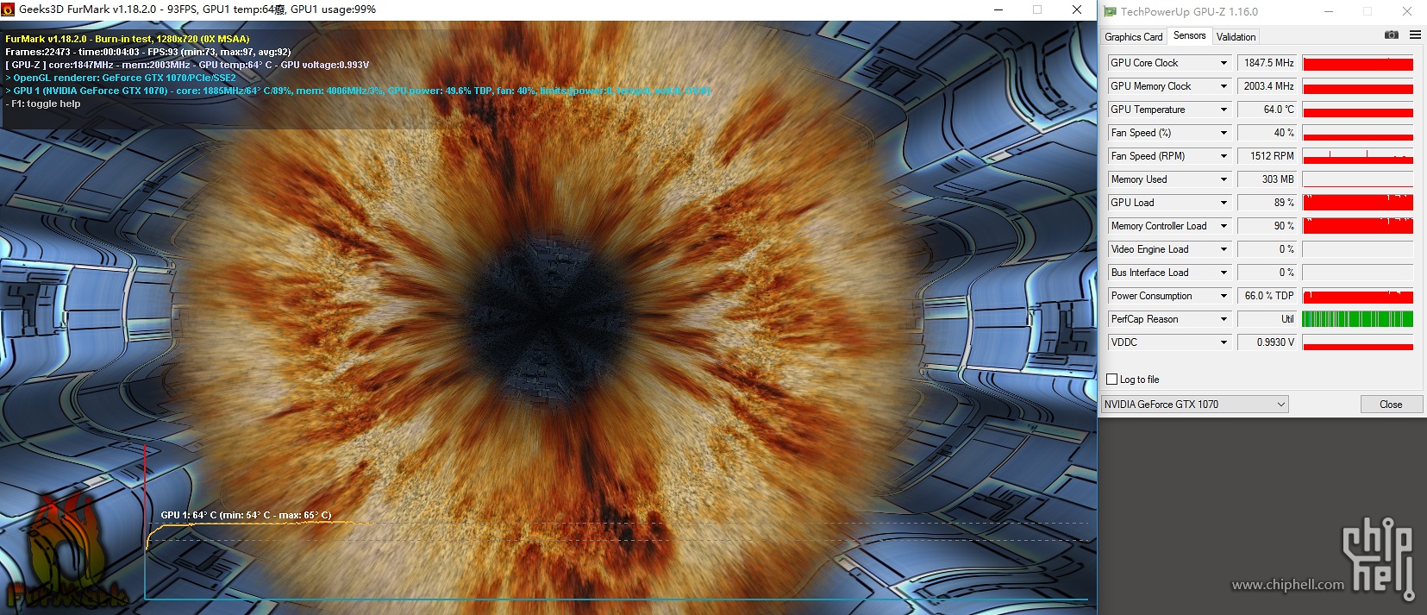Close the GPU-Z window with title bar X
1427x615 pixels.
point(1407,11)
